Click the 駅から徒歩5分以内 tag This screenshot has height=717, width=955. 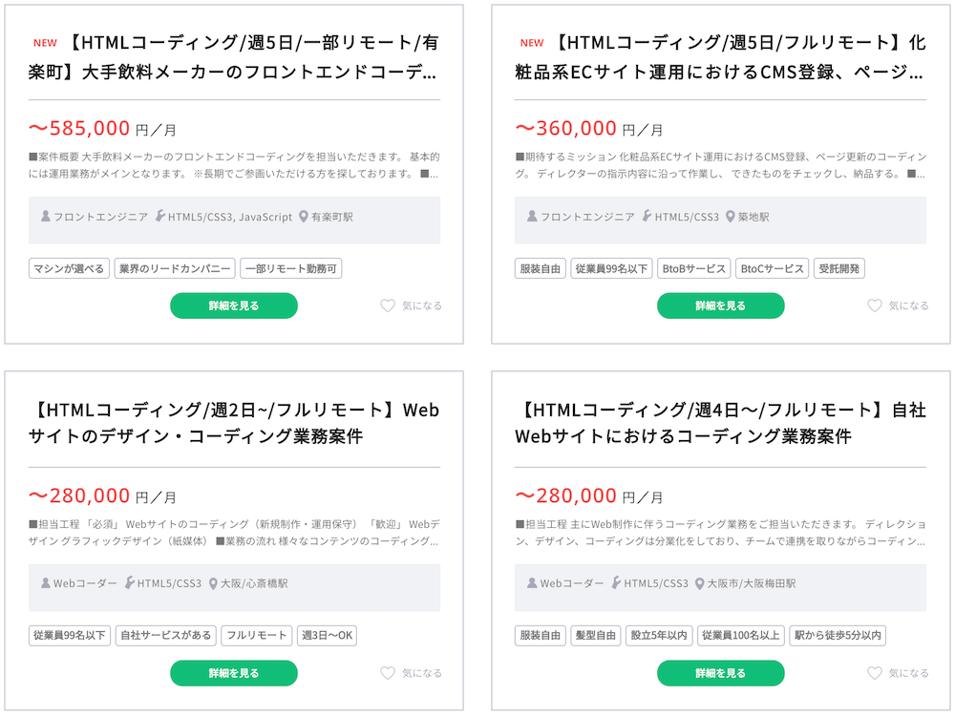click(838, 636)
